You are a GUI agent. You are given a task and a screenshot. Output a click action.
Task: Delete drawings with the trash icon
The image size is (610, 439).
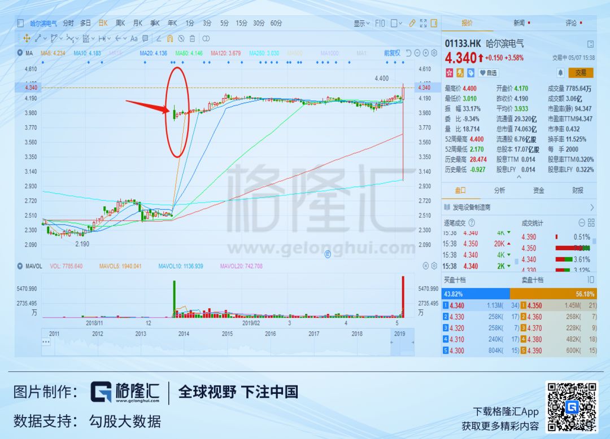192,38
